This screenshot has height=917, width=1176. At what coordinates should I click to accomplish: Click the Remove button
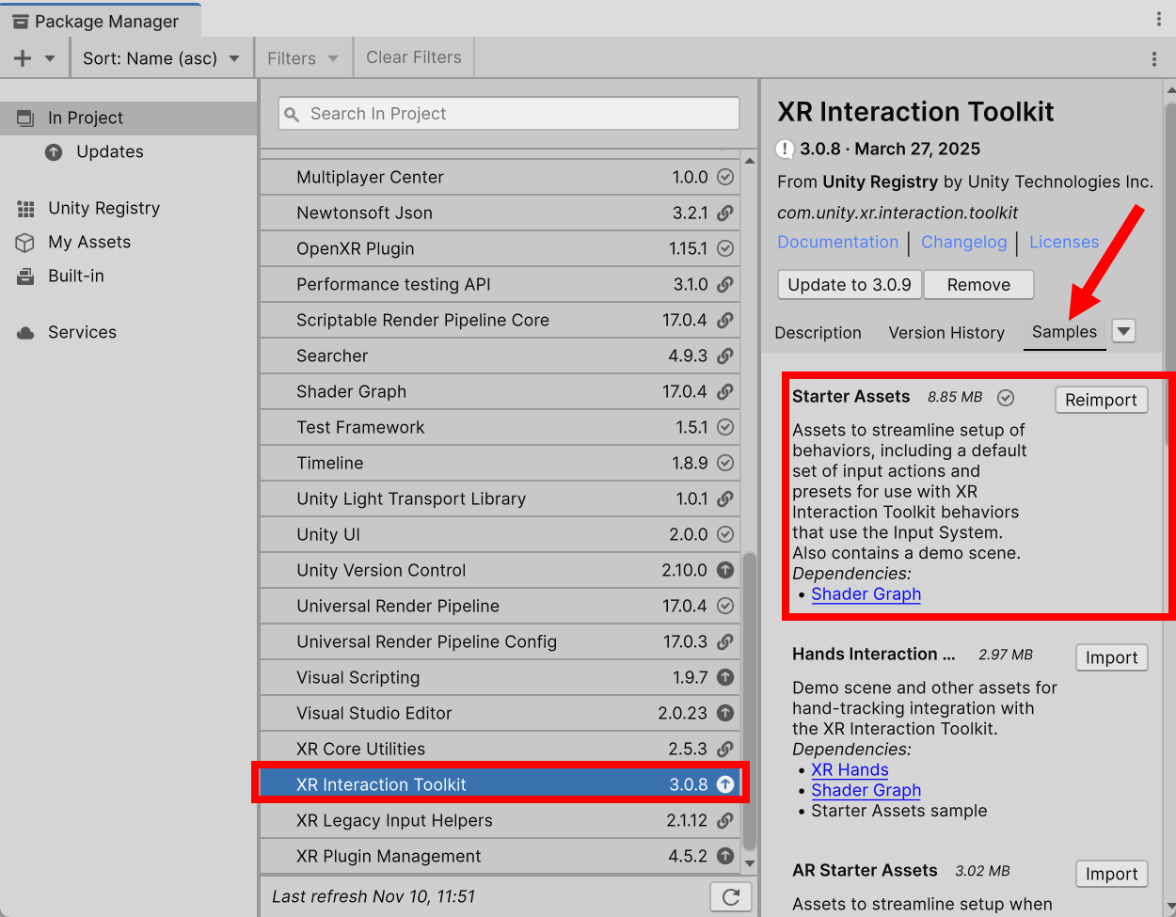pyautogui.click(x=978, y=285)
